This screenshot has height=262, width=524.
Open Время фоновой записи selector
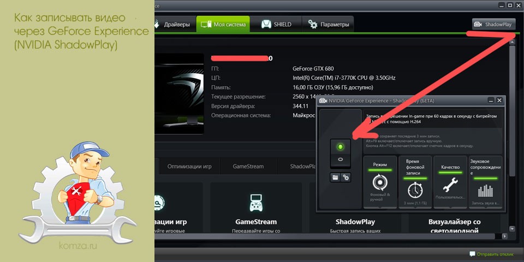(x=415, y=182)
